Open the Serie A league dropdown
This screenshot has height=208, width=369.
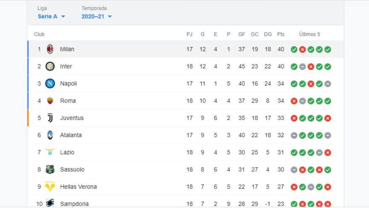click(x=51, y=17)
